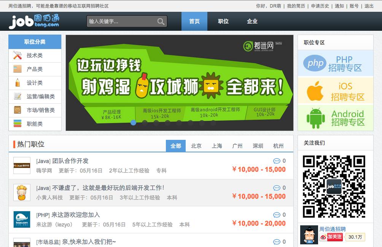
Task: Click company name 嗨学网
Action: pyautogui.click(x=44, y=171)
